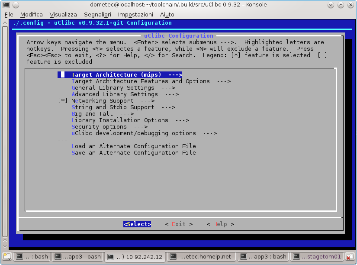The image size is (357, 265).
Task: Click the on-all-desktops pin button in title bar
Action: pyautogui.click(x=15, y=5)
